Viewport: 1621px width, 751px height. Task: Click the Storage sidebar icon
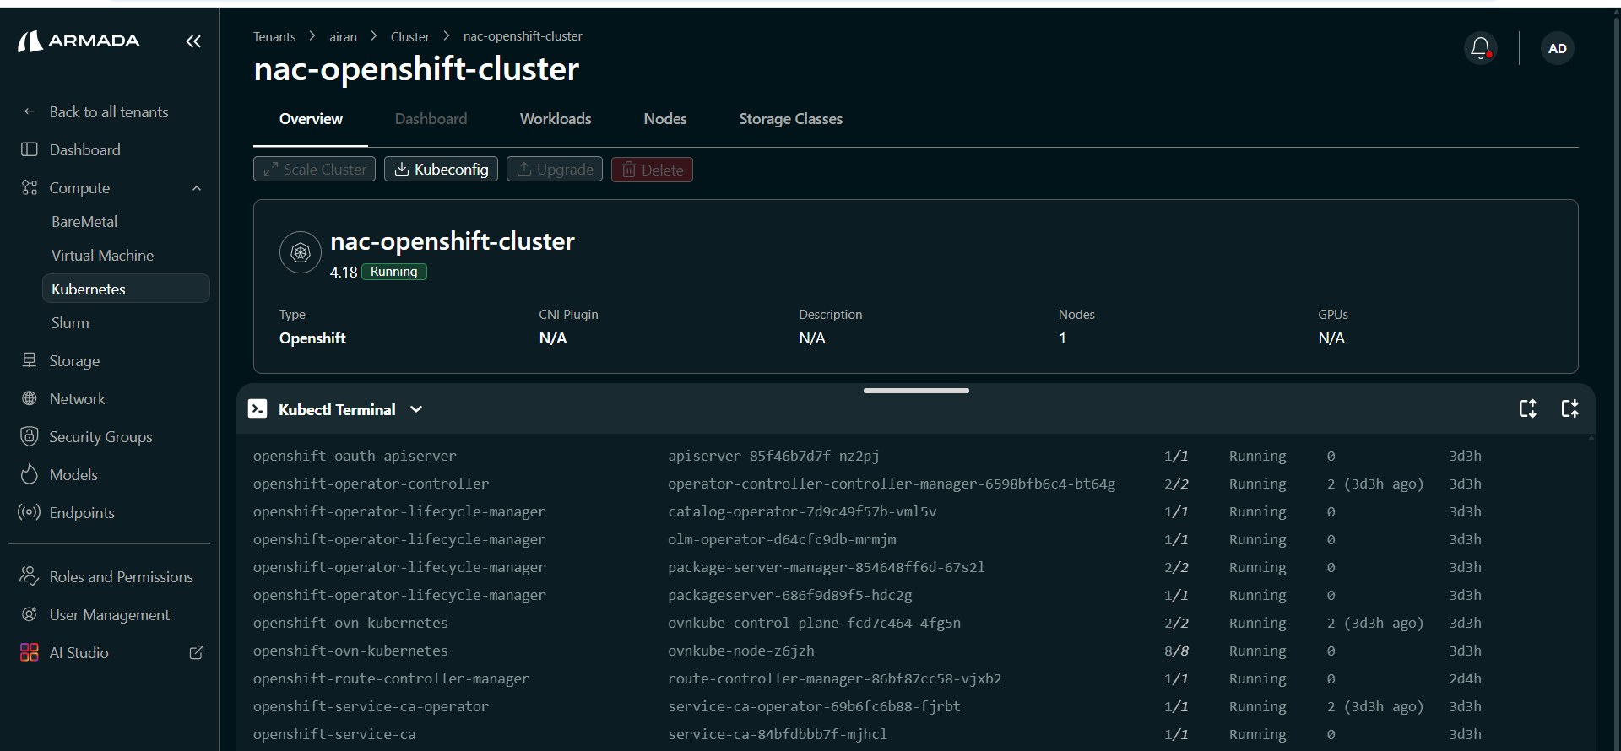30,360
